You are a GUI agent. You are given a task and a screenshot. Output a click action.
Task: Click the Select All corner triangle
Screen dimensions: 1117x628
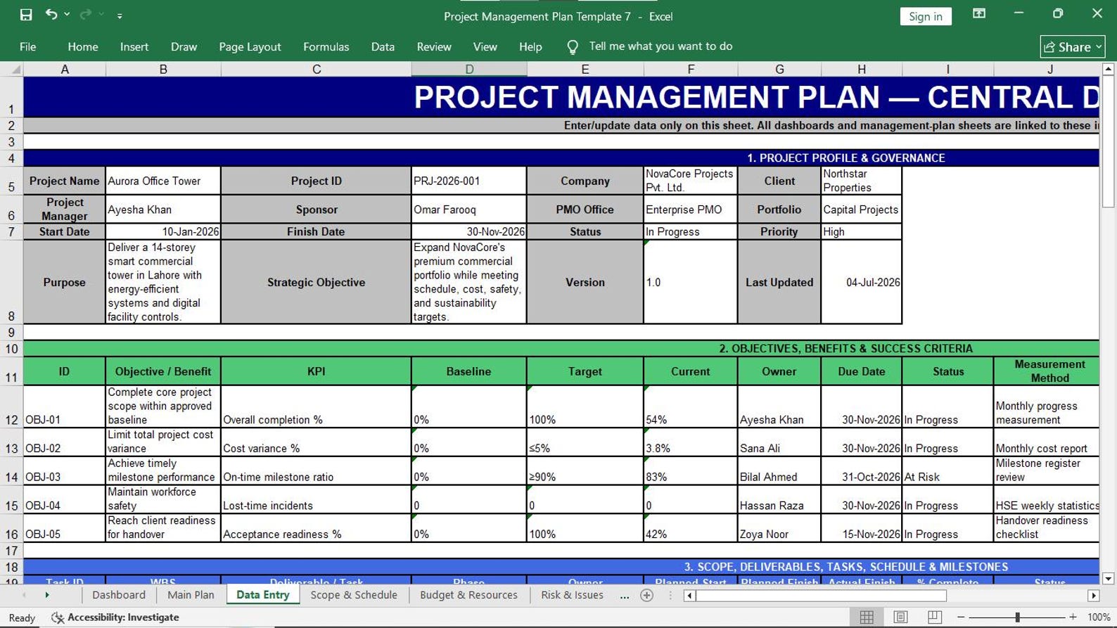[x=12, y=69]
